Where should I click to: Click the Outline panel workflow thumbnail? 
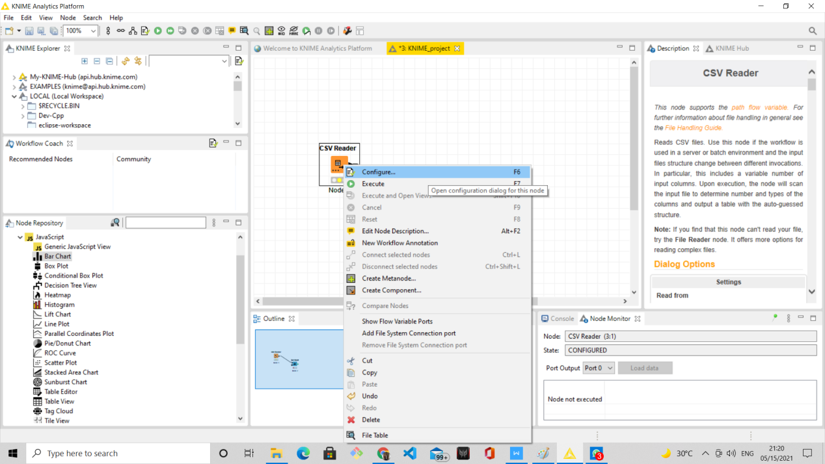[299, 359]
